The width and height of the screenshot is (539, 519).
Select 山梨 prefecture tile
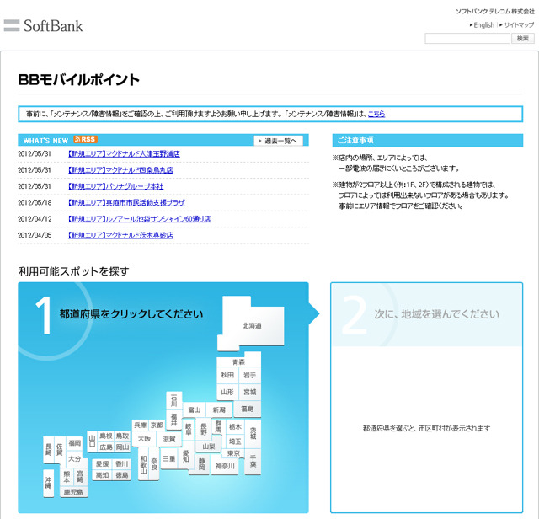[x=208, y=447]
